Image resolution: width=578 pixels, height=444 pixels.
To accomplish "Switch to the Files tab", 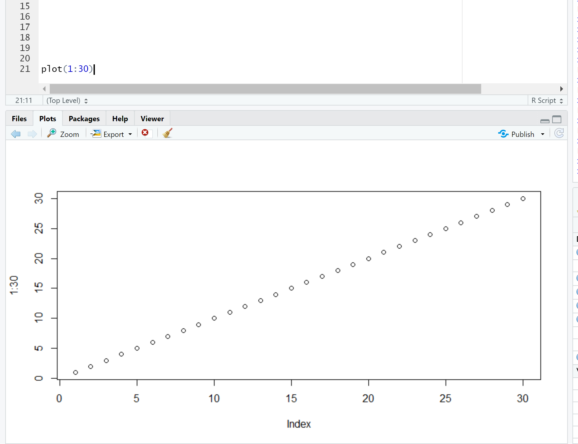I will pos(19,119).
